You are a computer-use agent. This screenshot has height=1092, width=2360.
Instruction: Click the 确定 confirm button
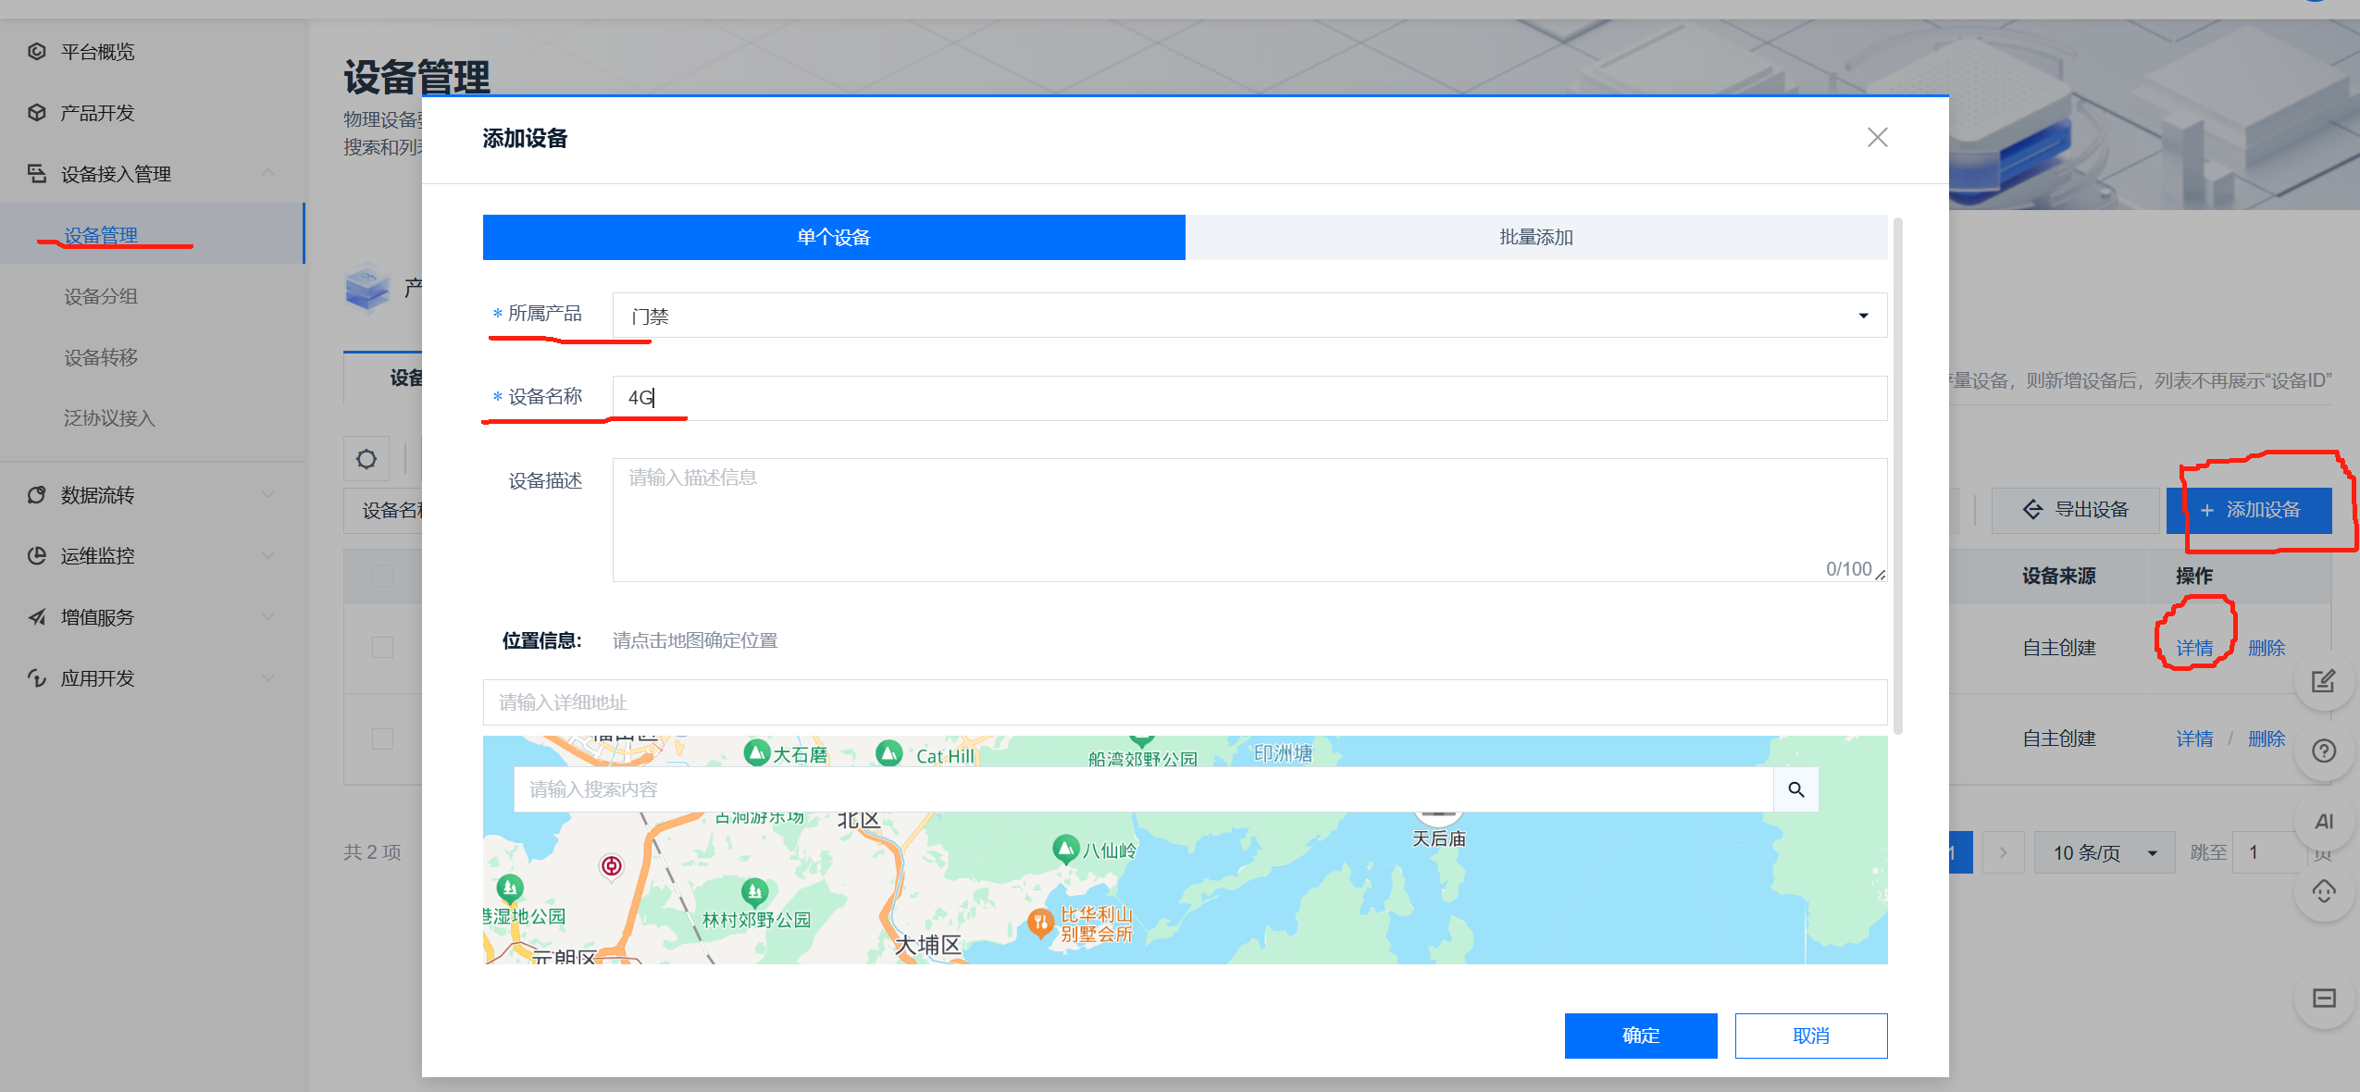1640,1036
